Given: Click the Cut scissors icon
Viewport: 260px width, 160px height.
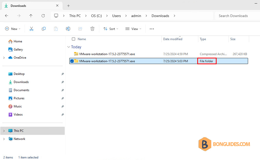Looking at the screenshot, I should click(31, 29).
